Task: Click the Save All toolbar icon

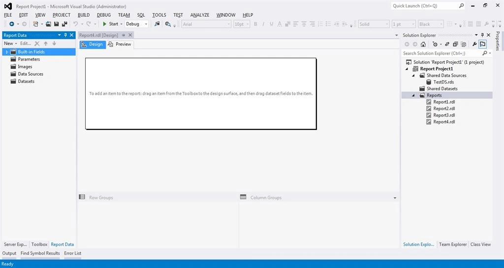Action: point(64,24)
